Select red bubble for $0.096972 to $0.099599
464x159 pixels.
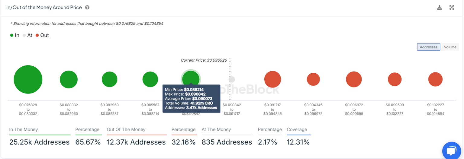(x=354, y=80)
